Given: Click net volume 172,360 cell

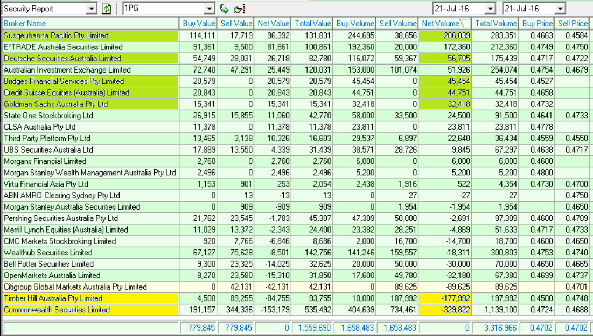Looking at the screenshot, I should click(x=445, y=47).
